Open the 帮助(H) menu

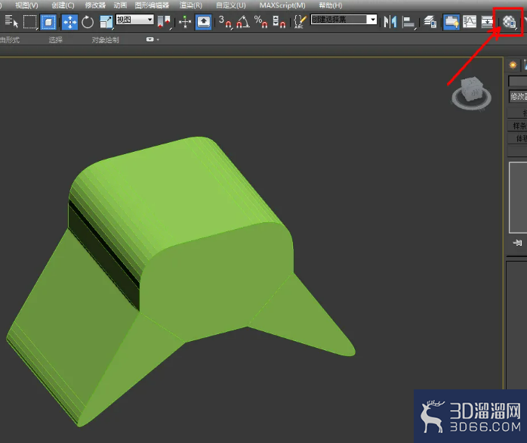pos(331,5)
